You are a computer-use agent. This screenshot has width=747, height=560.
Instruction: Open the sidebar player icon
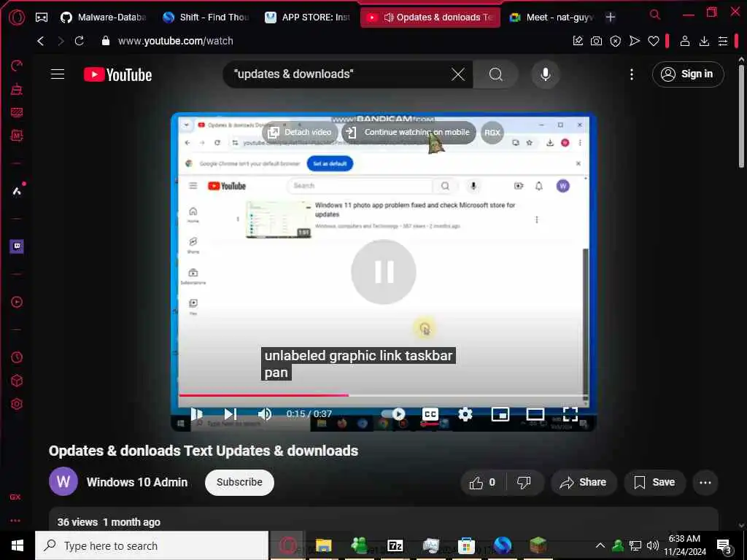[17, 302]
